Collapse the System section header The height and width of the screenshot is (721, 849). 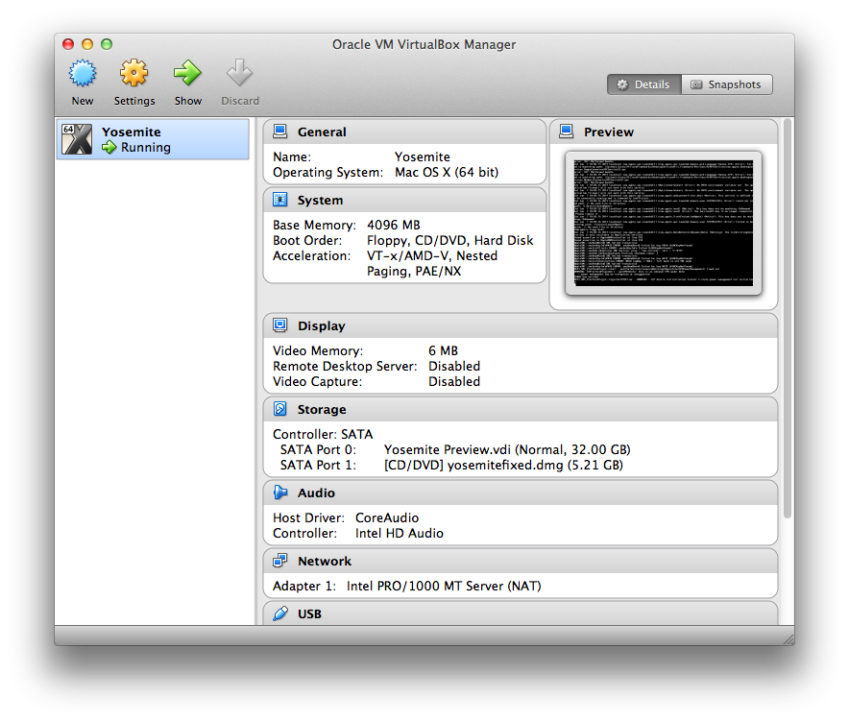[403, 200]
